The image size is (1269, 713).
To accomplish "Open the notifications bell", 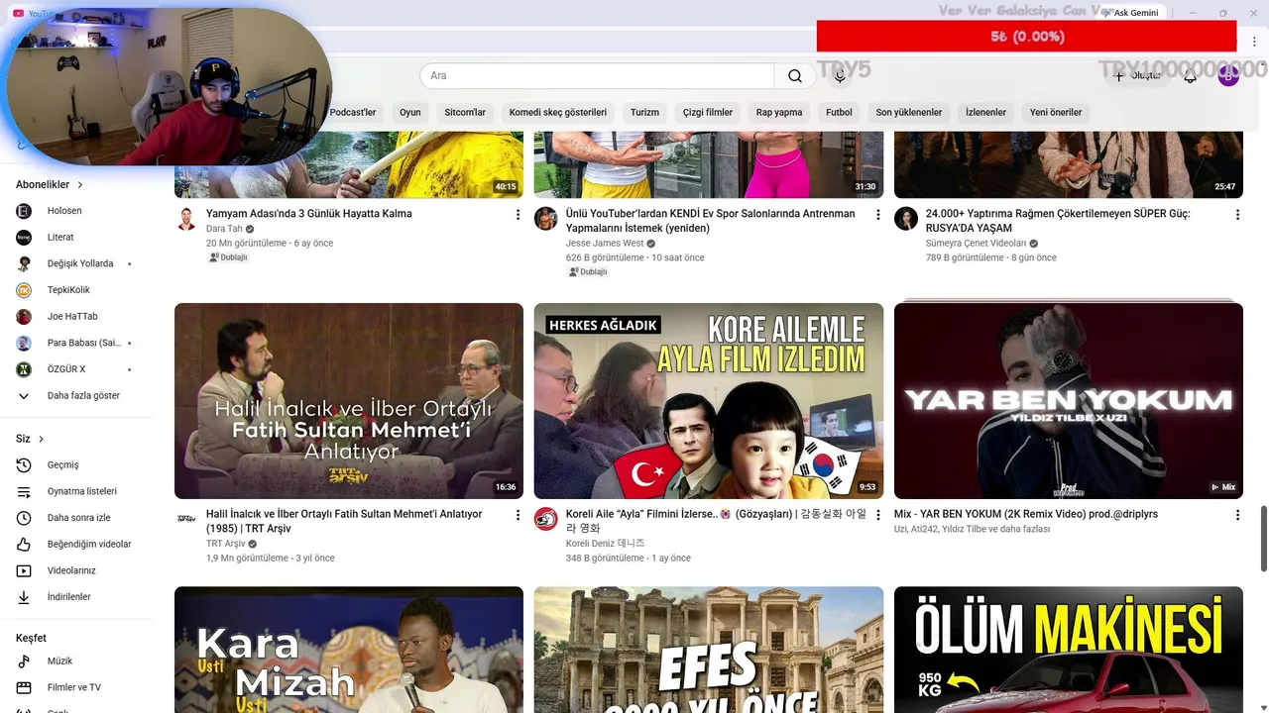I will tap(1191, 76).
